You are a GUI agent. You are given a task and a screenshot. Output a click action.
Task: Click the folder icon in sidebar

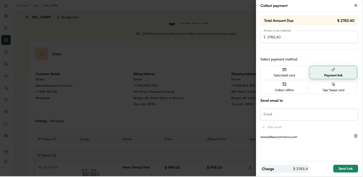(x=6, y=124)
